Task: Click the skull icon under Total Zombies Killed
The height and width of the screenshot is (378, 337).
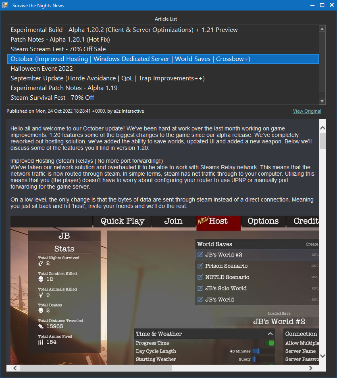Action: pyautogui.click(x=41, y=279)
